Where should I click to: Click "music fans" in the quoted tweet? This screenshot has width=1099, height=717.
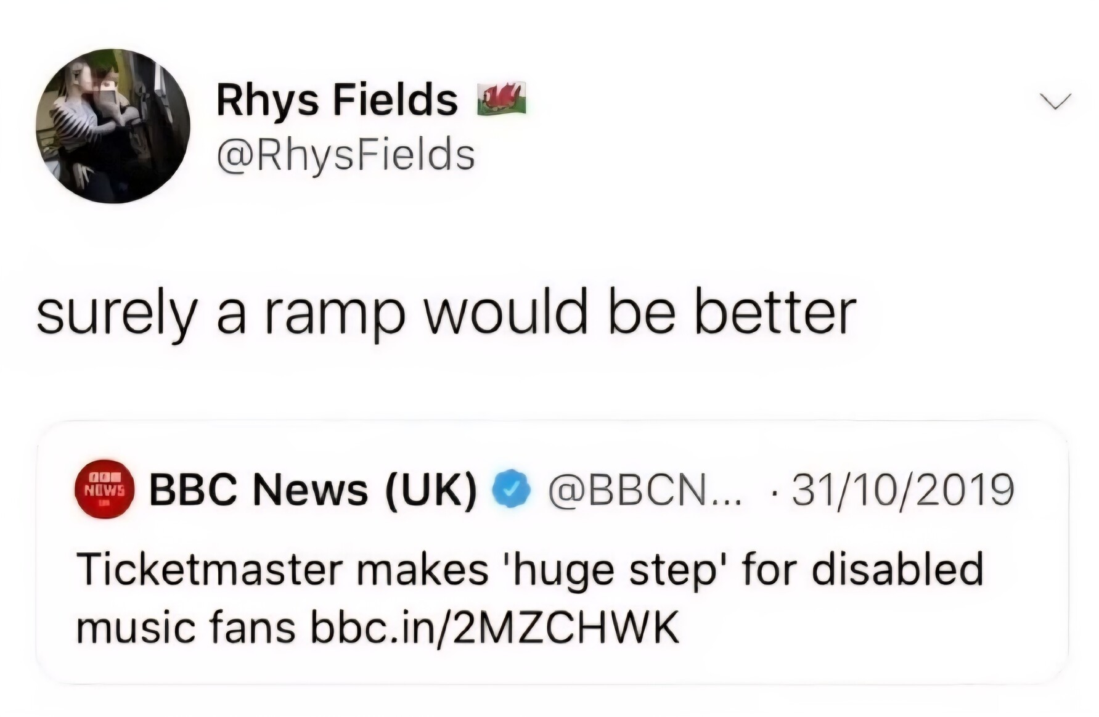click(x=186, y=628)
